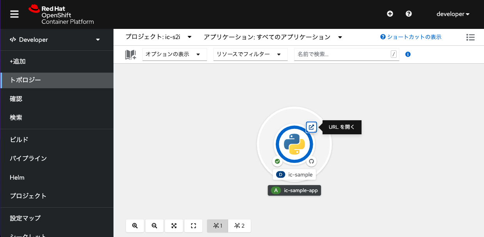Click the green build success check icon
Screen dimensions: 484x237
(x=277, y=161)
